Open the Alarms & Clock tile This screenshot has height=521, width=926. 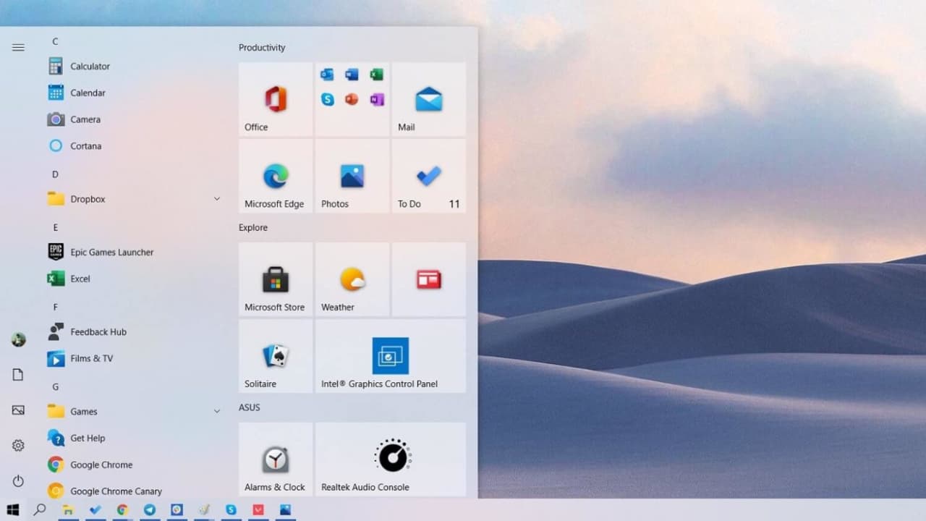coord(276,459)
